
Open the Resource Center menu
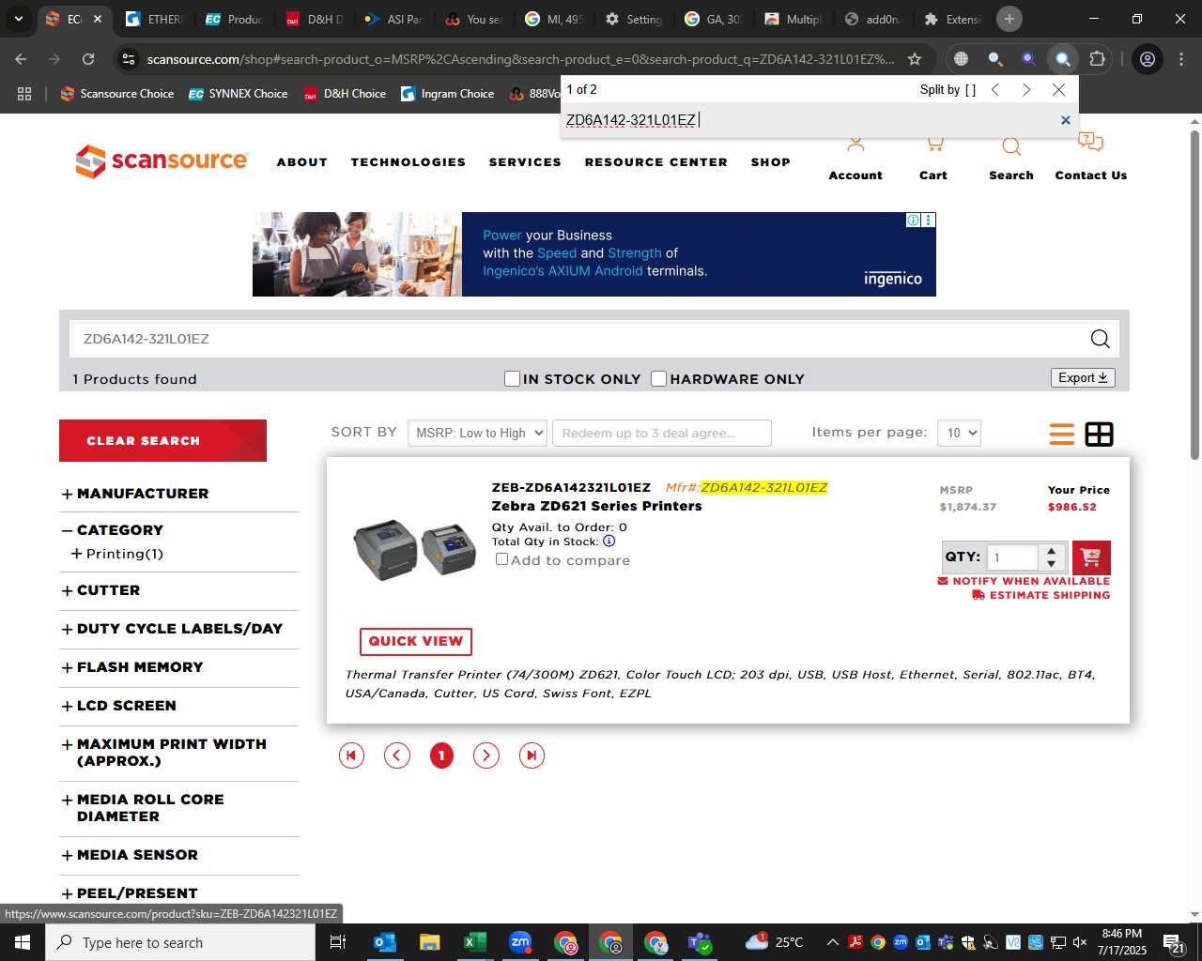pos(656,162)
